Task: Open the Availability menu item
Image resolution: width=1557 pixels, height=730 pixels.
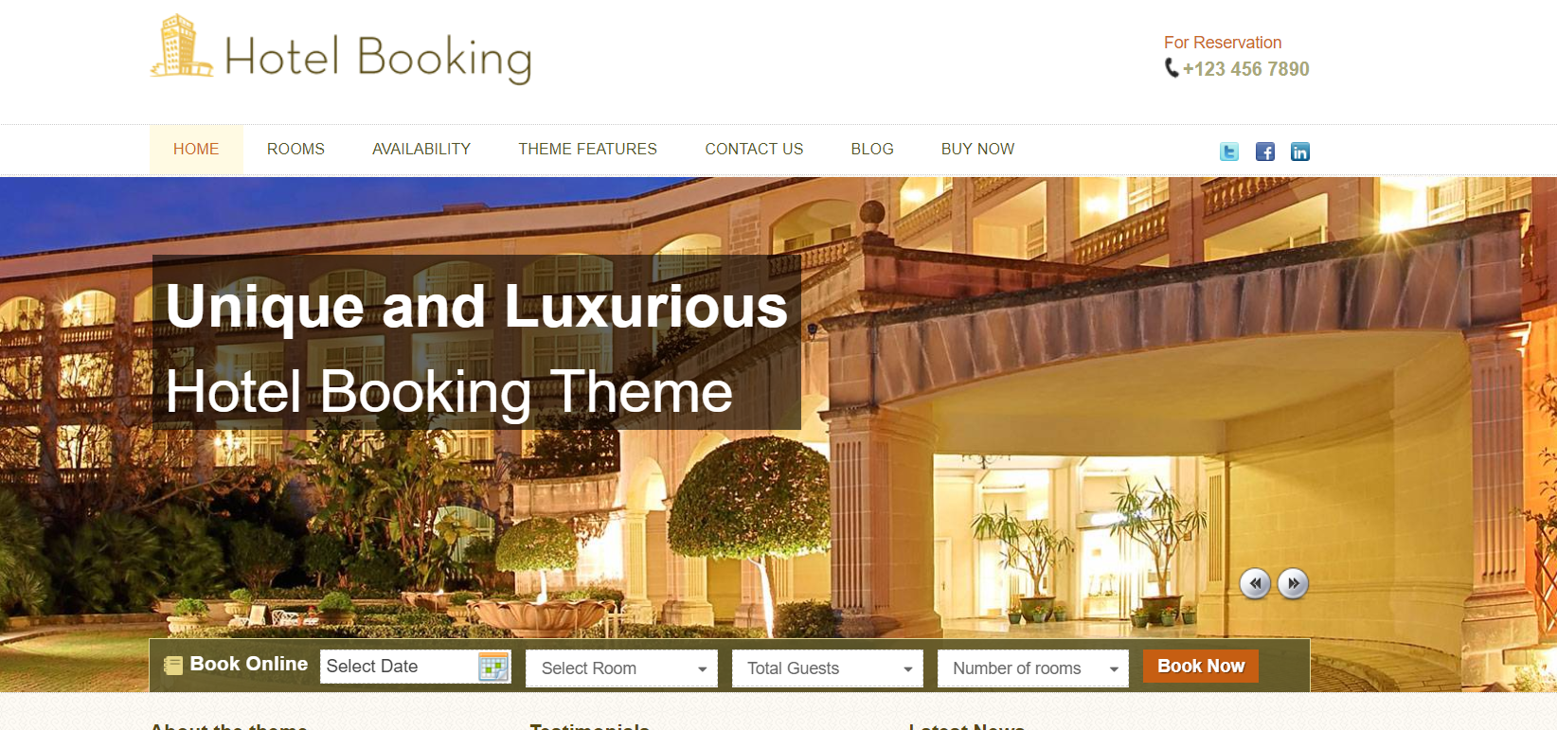Action: coord(421,150)
